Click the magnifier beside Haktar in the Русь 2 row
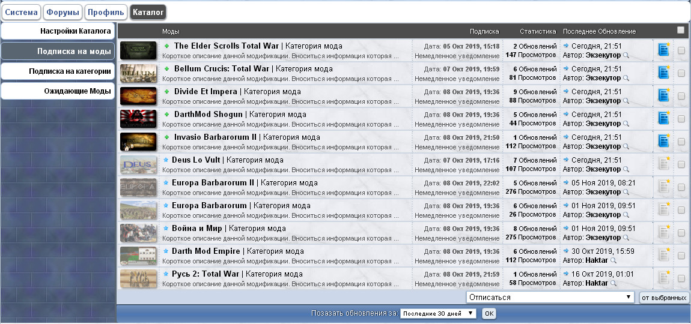 coord(613,283)
